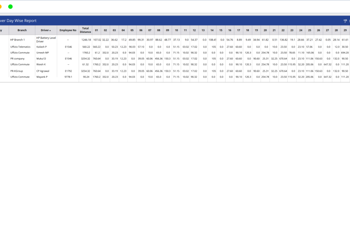The image size is (350, 233).
Task: Select driver CP Agrawal
Action: pyautogui.click(x=43, y=71)
